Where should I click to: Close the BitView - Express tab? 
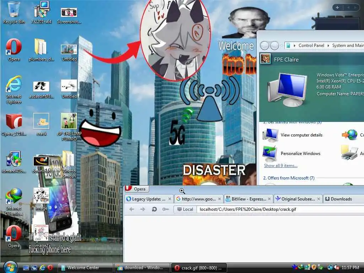[x=269, y=199]
